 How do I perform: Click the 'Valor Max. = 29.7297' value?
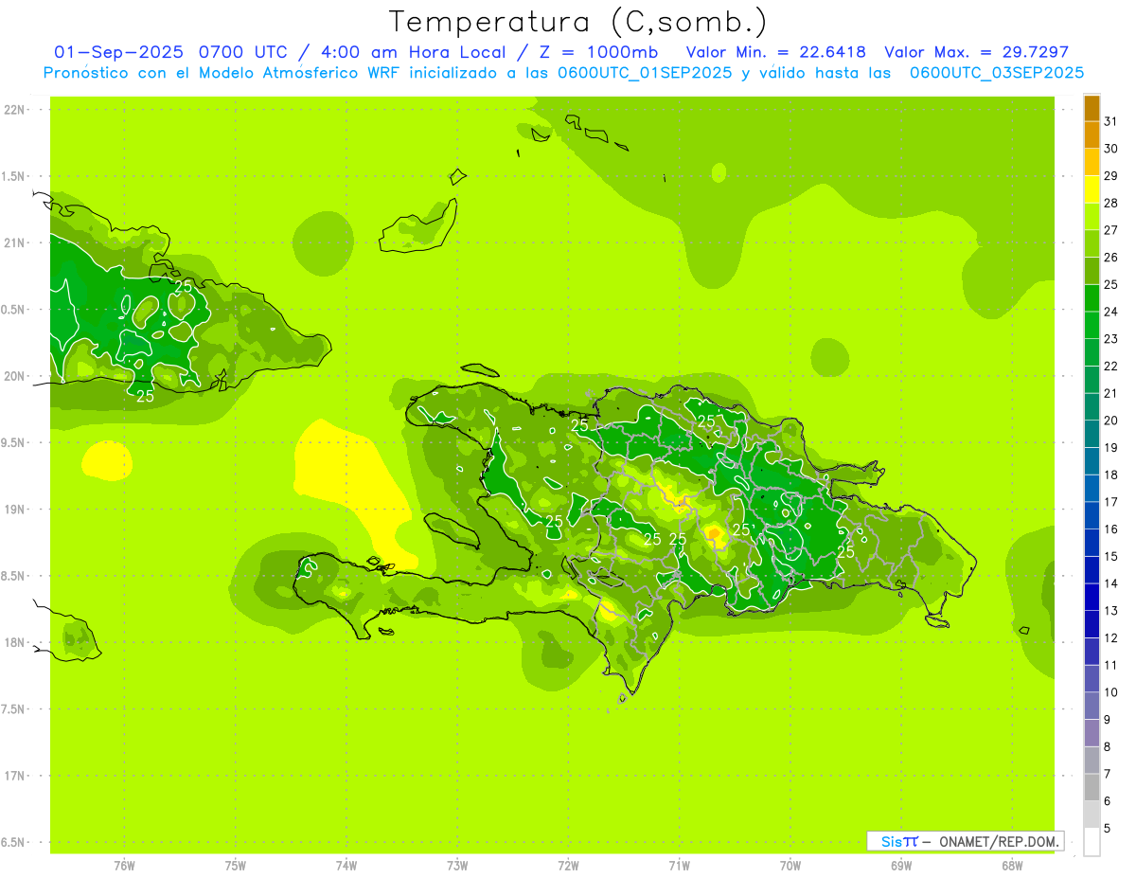click(977, 52)
